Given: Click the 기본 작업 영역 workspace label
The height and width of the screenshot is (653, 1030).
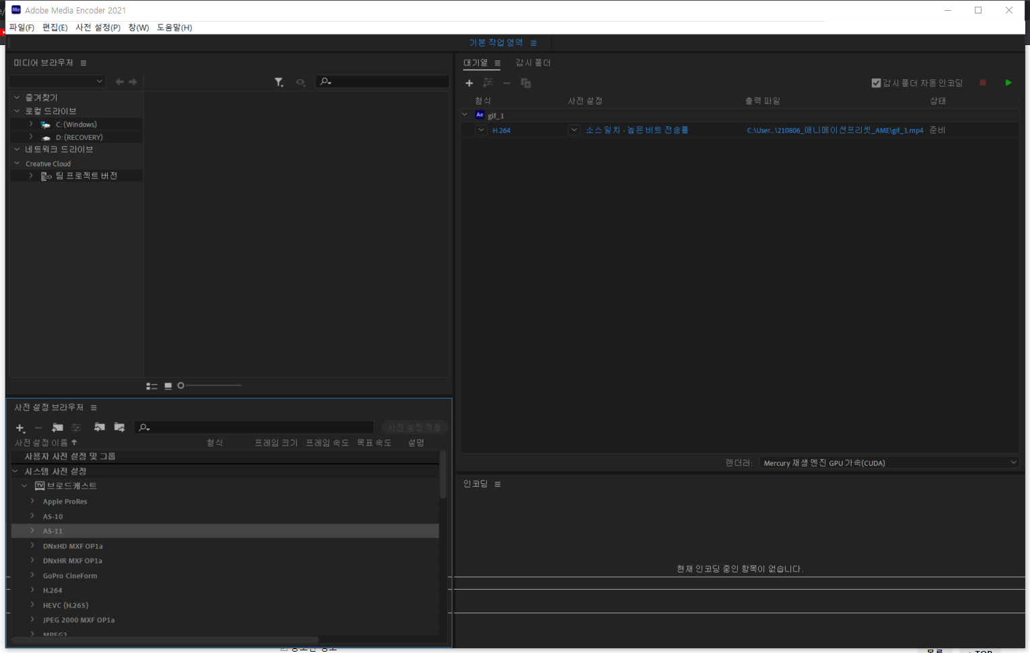Looking at the screenshot, I should click(496, 42).
